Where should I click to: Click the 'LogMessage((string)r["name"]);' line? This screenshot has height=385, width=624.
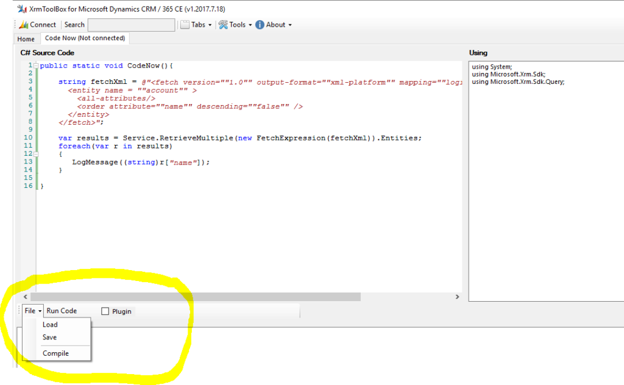(x=141, y=162)
